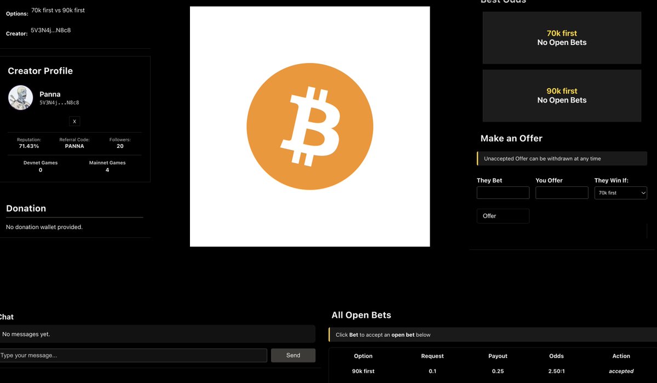Click the Action column header
This screenshot has height=383, width=657.
pos(621,356)
